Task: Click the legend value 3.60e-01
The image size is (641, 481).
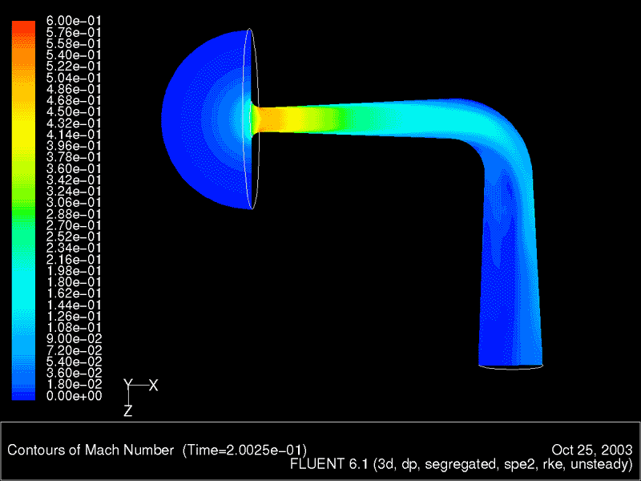Action: coord(74,168)
